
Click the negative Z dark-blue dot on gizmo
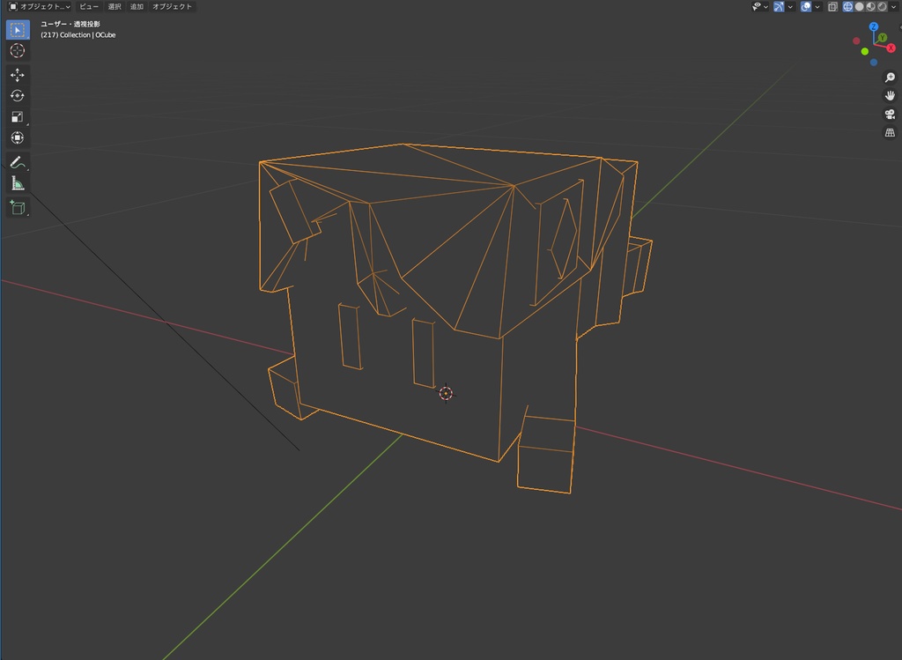874,63
